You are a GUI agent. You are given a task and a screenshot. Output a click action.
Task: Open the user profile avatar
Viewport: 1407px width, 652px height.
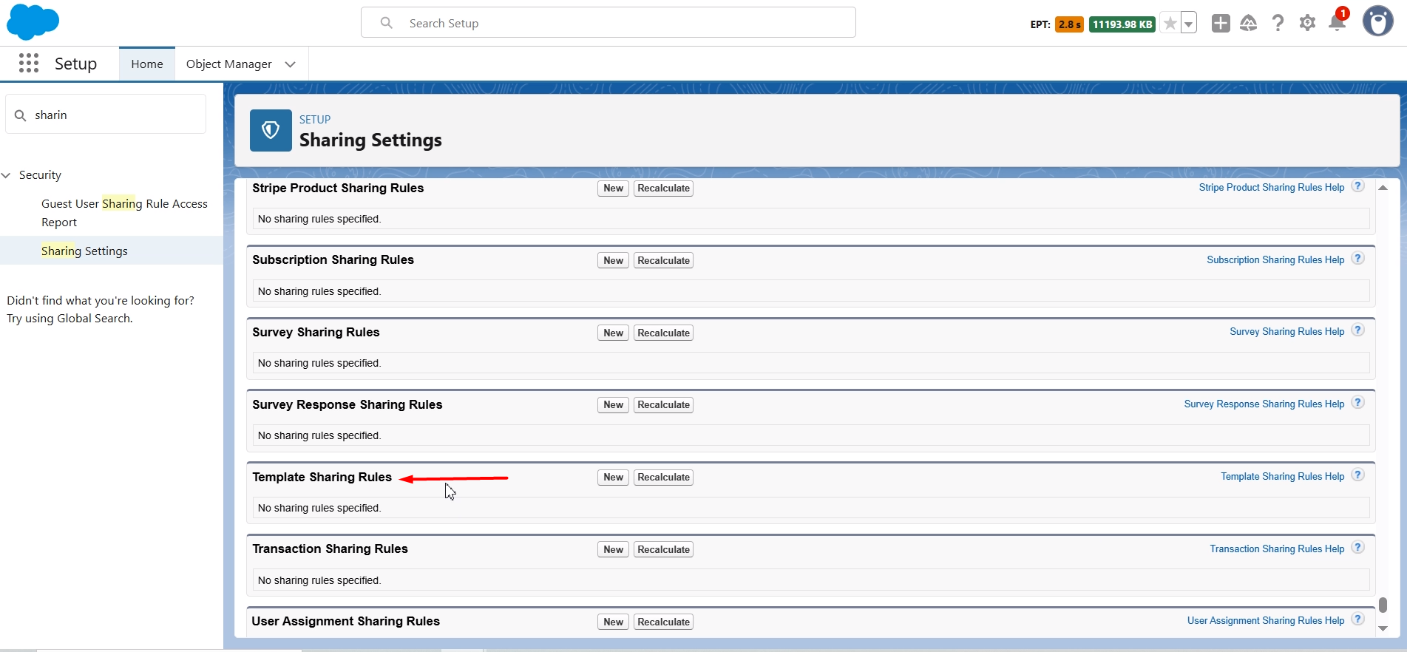point(1378,21)
